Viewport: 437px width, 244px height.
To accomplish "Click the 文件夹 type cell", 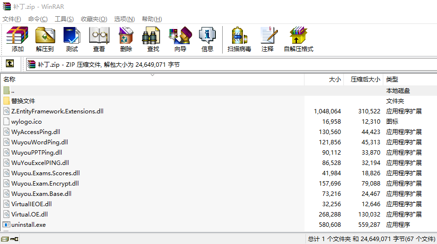I will 395,101.
